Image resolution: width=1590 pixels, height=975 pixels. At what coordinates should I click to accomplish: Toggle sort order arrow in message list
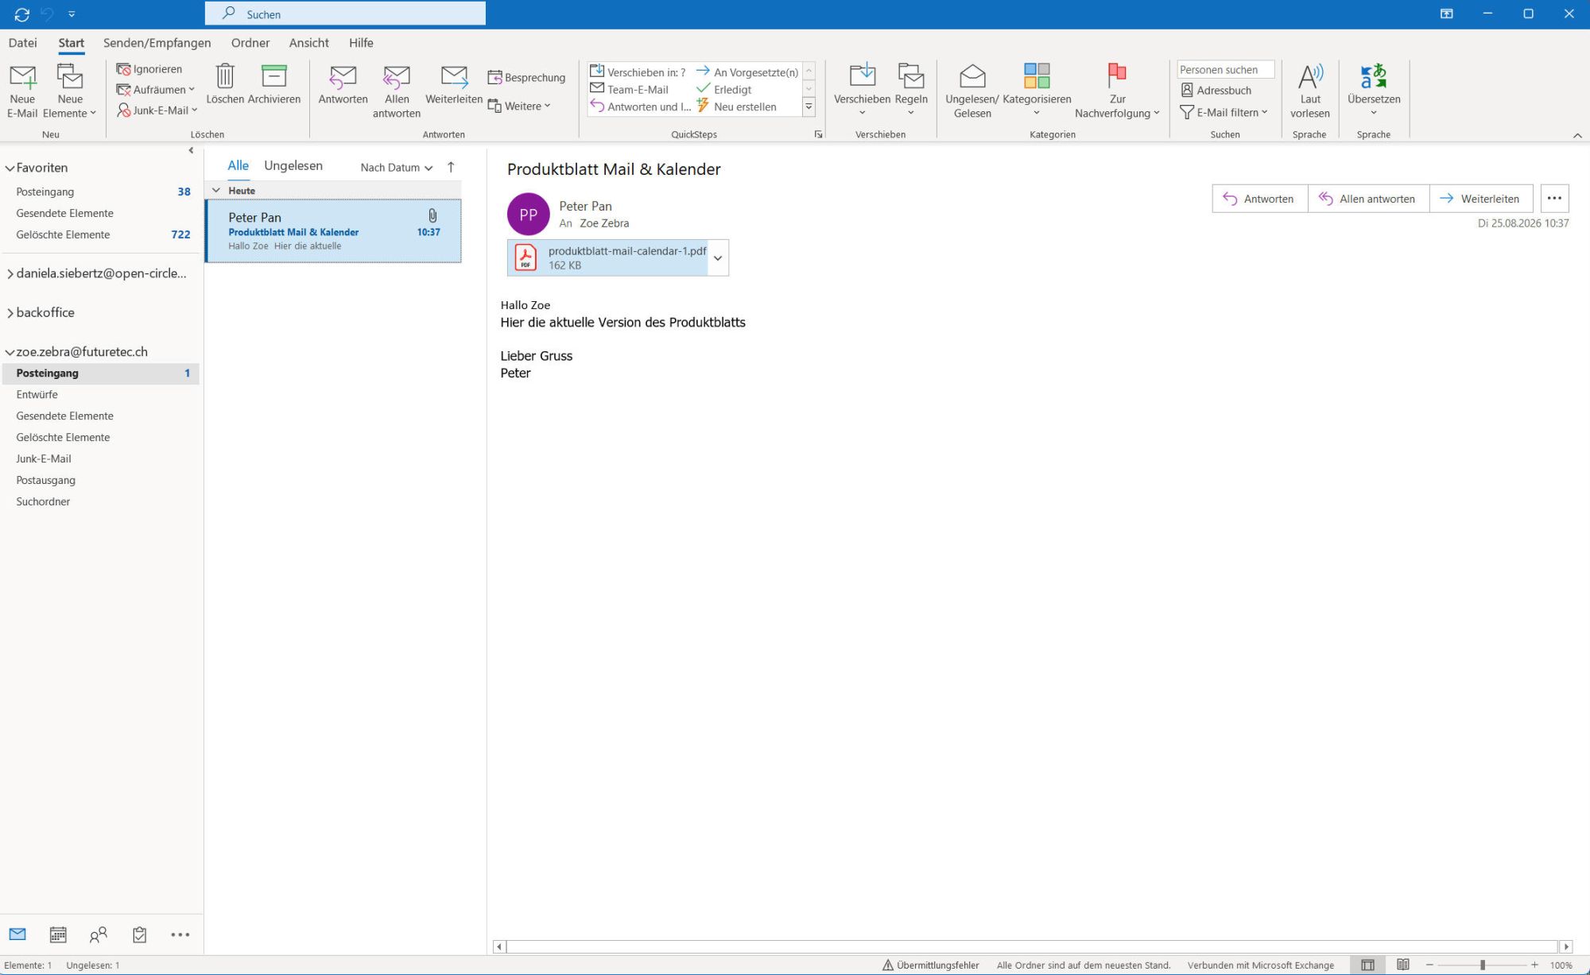[x=451, y=167]
